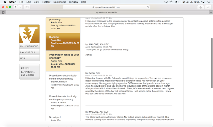Open the Wi-Fi status menu
The image size is (213, 127).
[171, 2]
